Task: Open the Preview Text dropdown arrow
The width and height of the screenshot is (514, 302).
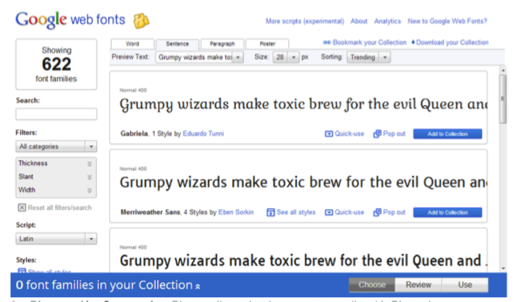Action: tap(239, 58)
